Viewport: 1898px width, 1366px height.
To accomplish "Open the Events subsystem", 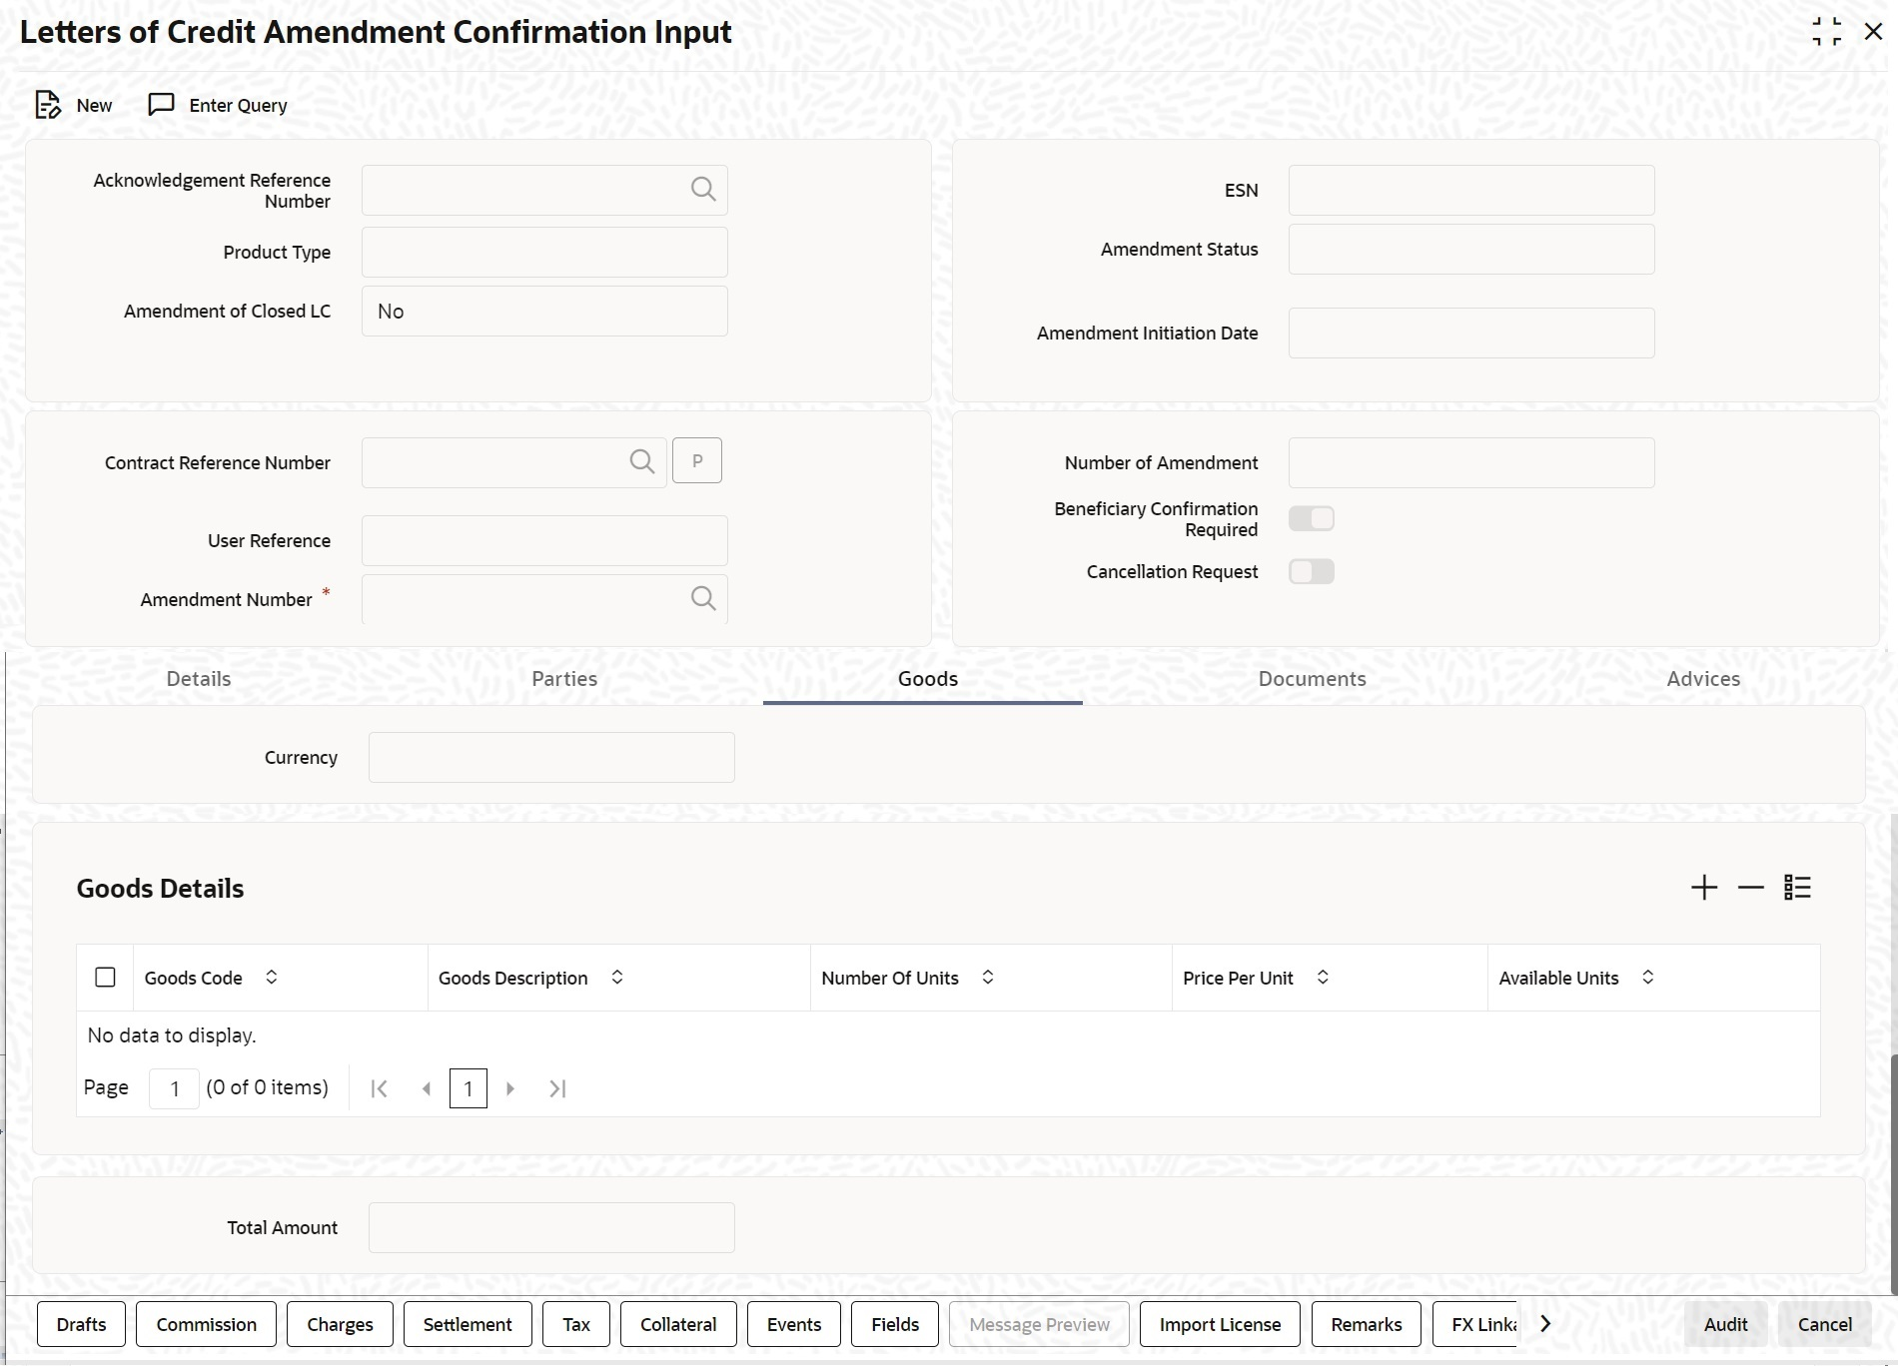I will [794, 1324].
